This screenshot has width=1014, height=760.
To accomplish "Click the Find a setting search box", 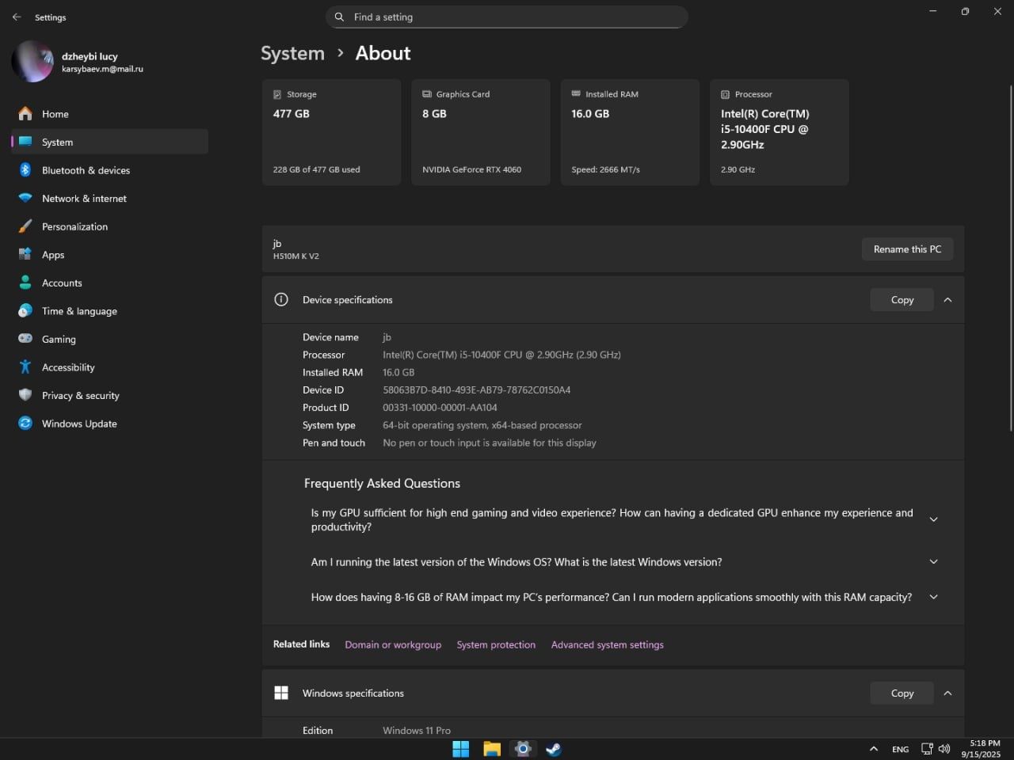I will (x=506, y=17).
